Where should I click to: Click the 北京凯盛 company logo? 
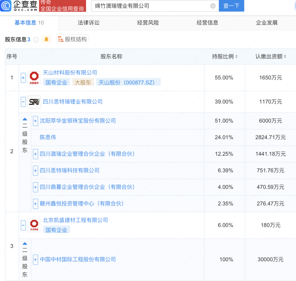pos(34,225)
